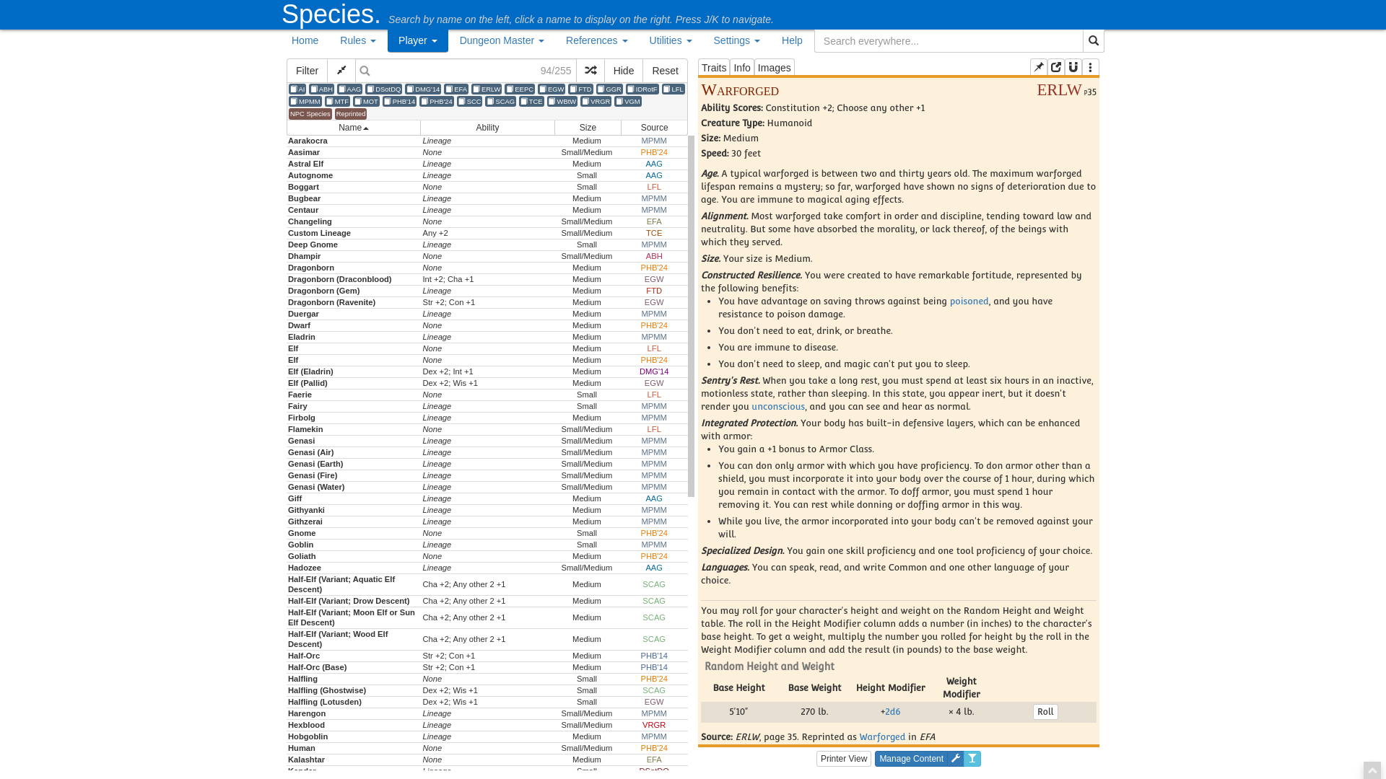The image size is (1386, 779).
Task: Follow the 'unconscious' condition link
Action: pos(778,407)
